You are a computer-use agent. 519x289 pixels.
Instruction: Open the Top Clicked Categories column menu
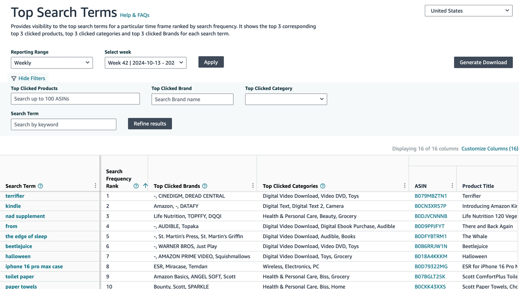click(405, 186)
